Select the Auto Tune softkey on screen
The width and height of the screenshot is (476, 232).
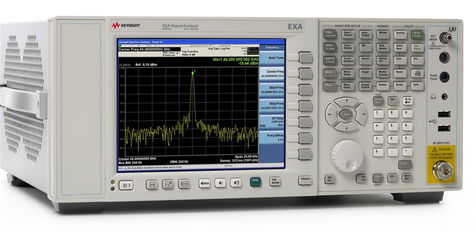pyautogui.click(x=272, y=58)
